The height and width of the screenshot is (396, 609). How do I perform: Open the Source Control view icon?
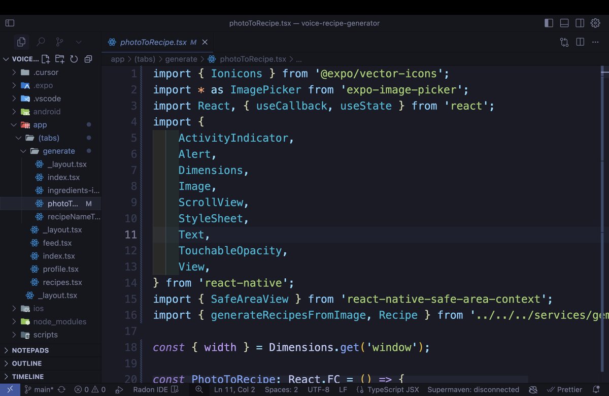point(59,42)
